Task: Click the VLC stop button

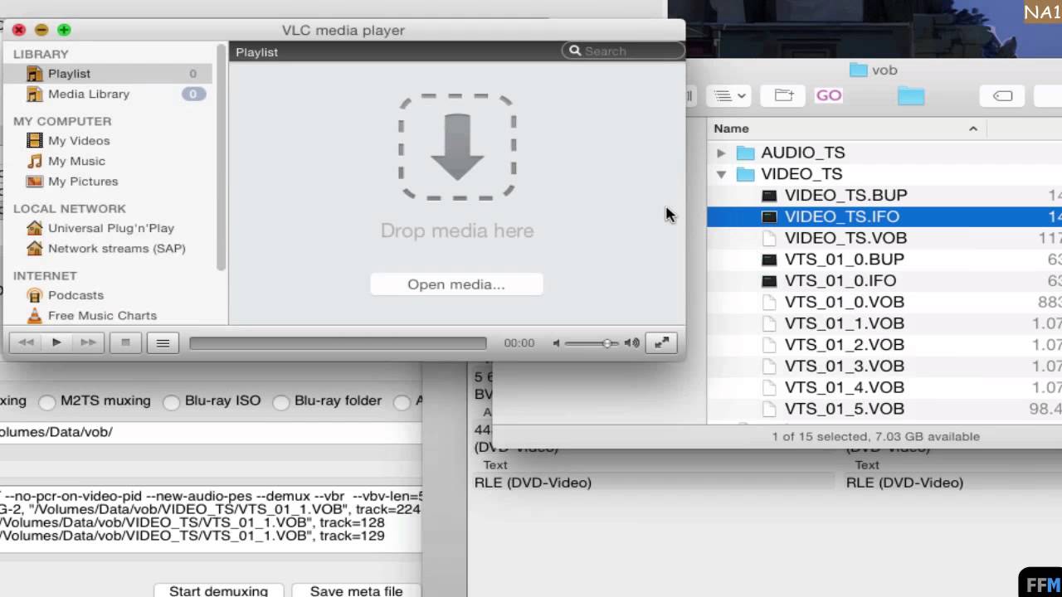Action: tap(125, 342)
